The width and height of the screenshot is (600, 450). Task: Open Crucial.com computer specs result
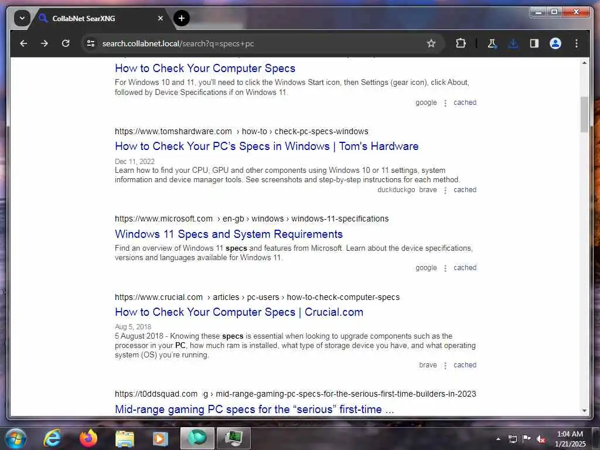point(239,312)
